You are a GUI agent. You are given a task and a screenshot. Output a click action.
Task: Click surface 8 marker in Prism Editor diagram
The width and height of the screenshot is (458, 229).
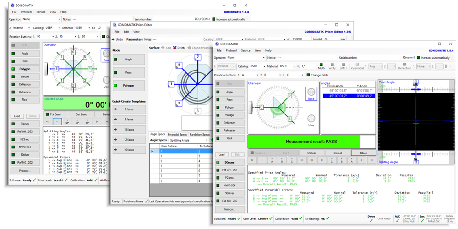click(x=179, y=65)
